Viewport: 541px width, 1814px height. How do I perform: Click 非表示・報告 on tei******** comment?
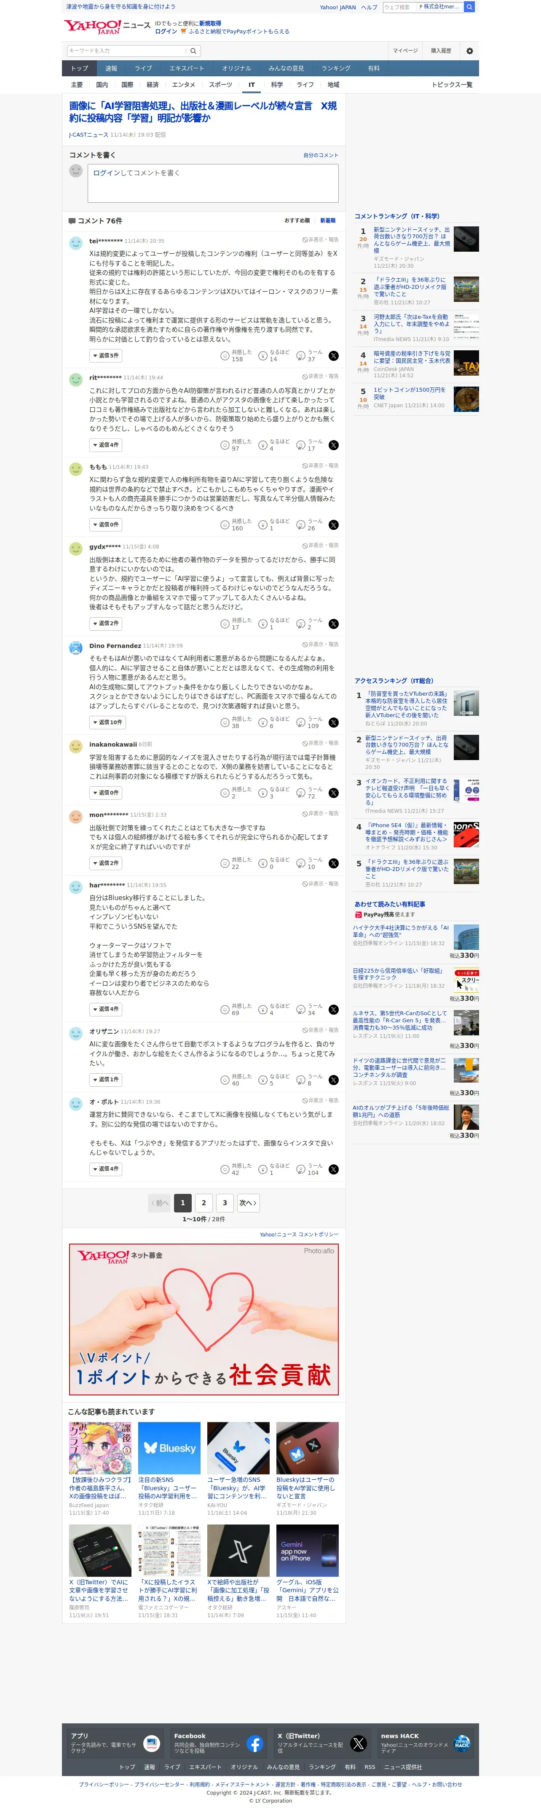pos(320,239)
